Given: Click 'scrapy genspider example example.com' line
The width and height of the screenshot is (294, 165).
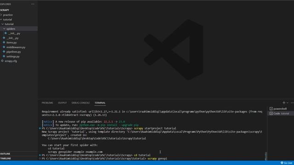Looking at the screenshot, I should coord(75,152).
